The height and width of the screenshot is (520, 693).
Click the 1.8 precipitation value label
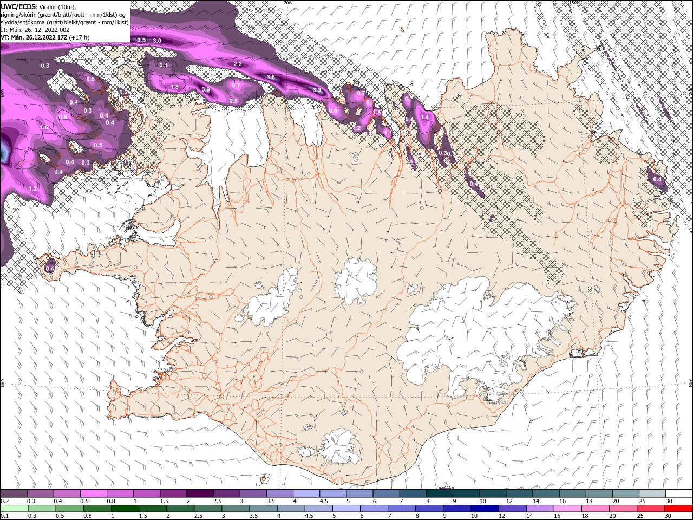tap(174, 87)
